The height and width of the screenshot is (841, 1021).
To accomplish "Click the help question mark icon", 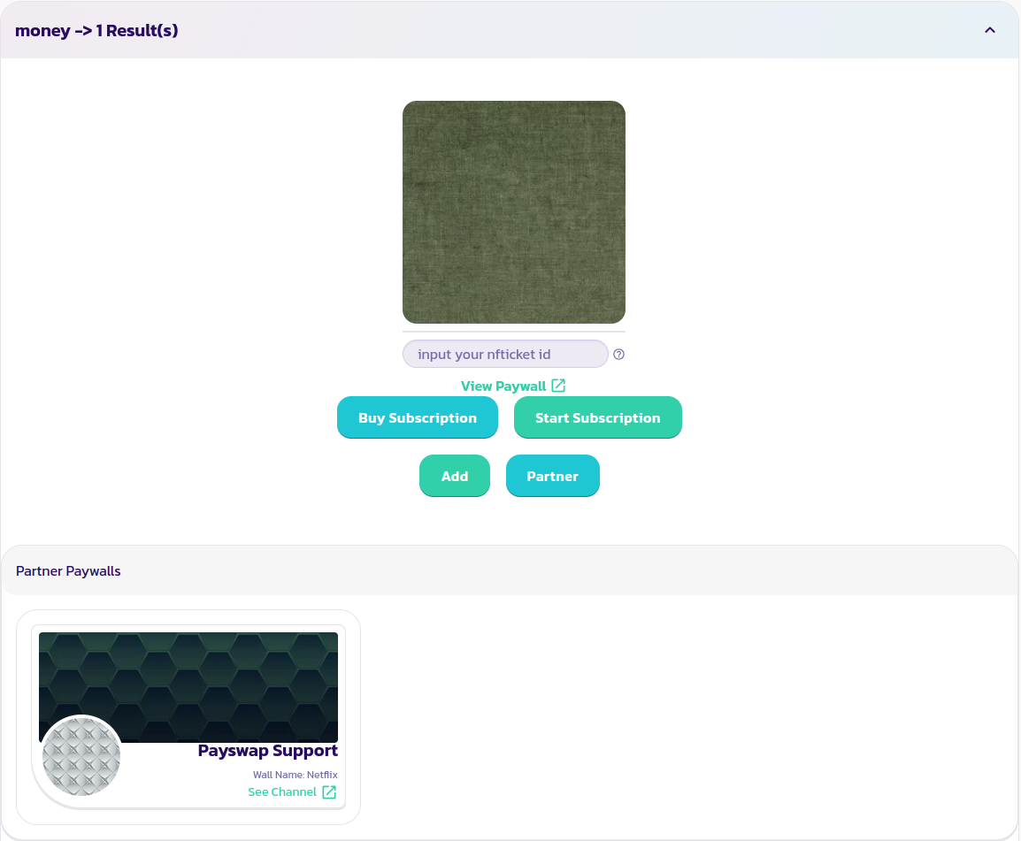I will click(619, 354).
